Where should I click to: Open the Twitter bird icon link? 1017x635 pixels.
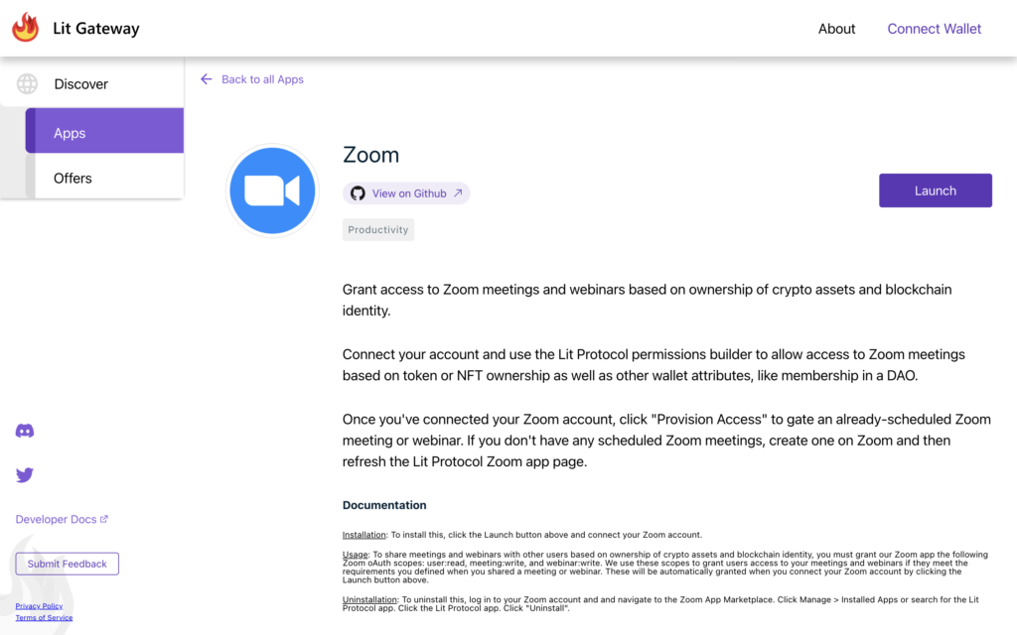pos(25,475)
